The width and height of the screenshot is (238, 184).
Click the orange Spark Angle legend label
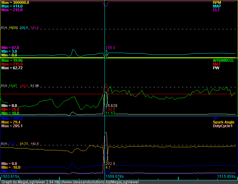(224, 122)
